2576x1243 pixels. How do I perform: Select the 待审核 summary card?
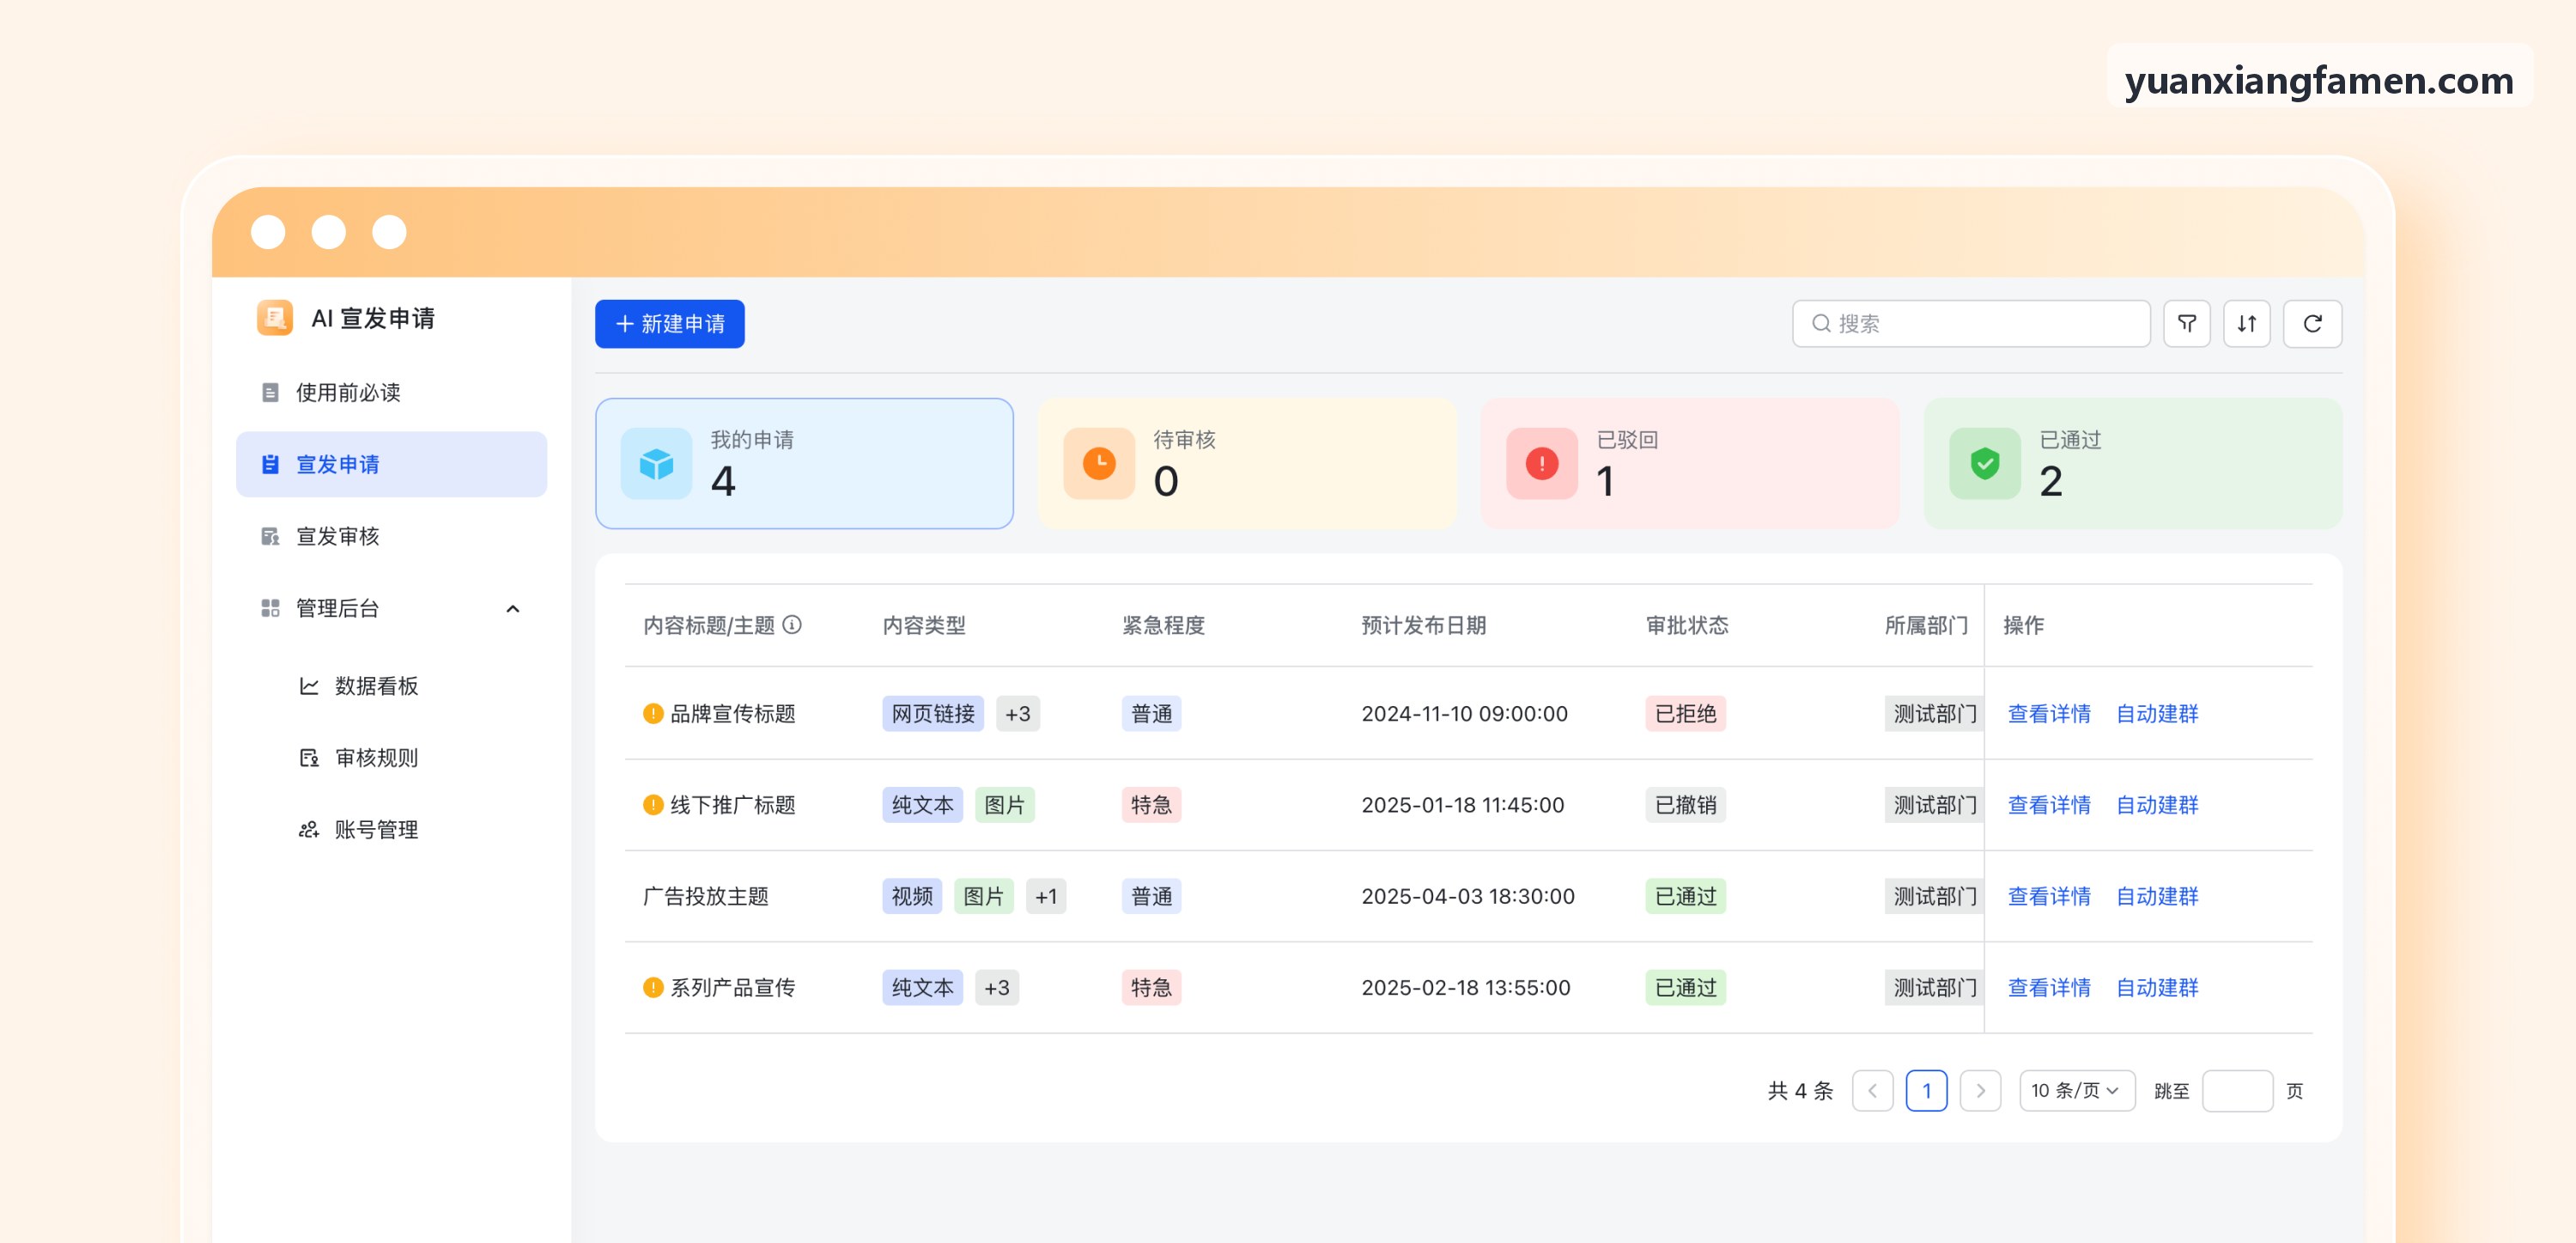click(1247, 463)
